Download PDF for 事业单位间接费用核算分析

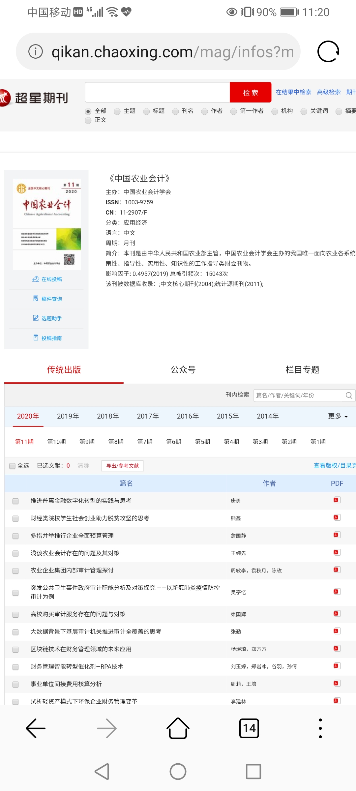pyautogui.click(x=336, y=684)
